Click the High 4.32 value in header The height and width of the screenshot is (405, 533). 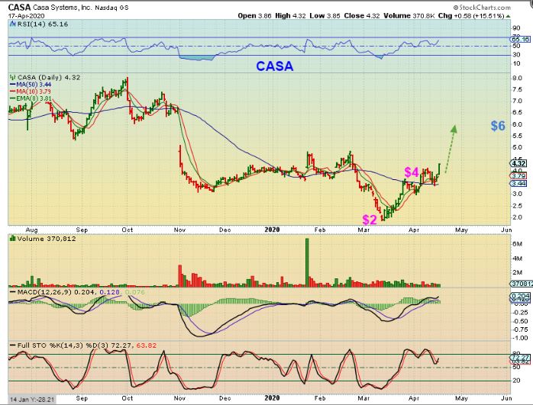pos(290,15)
